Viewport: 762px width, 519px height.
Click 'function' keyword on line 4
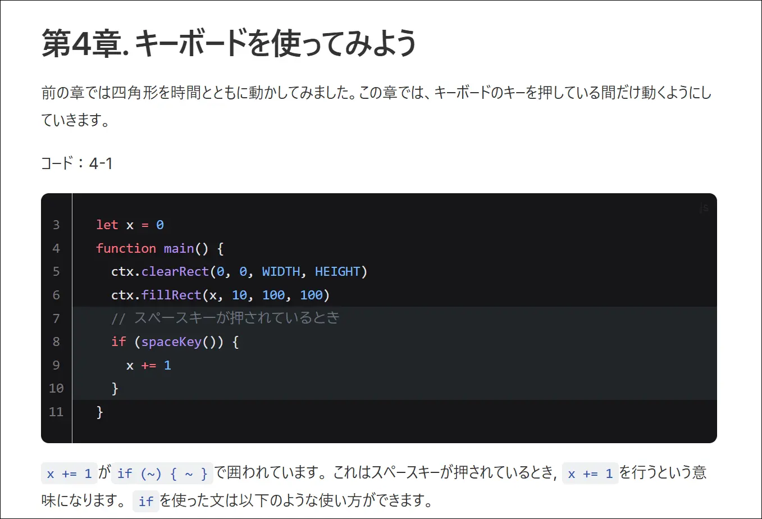pos(126,248)
